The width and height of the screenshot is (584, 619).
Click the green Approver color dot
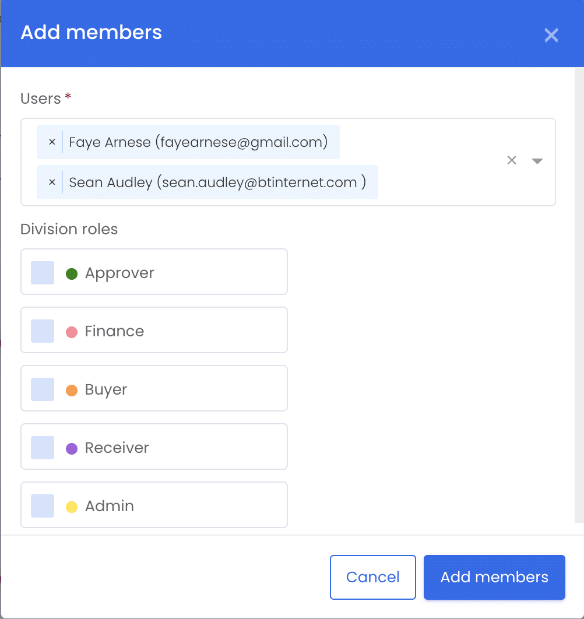[x=72, y=273]
